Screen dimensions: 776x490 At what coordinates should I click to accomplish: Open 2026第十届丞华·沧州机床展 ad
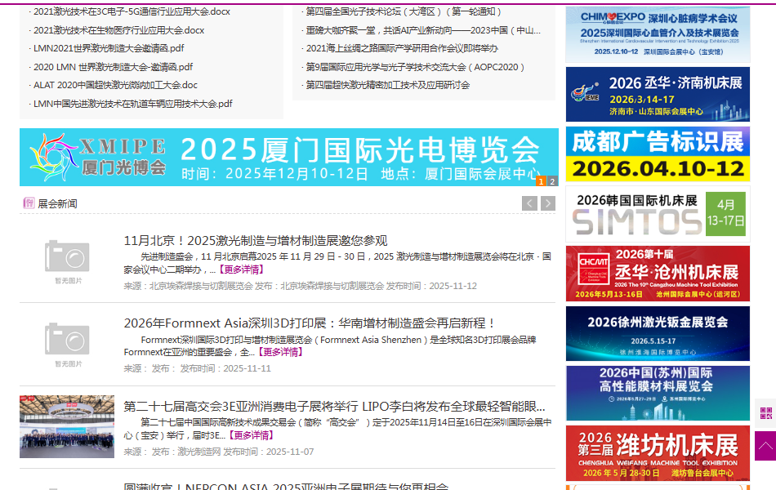pyautogui.click(x=658, y=274)
